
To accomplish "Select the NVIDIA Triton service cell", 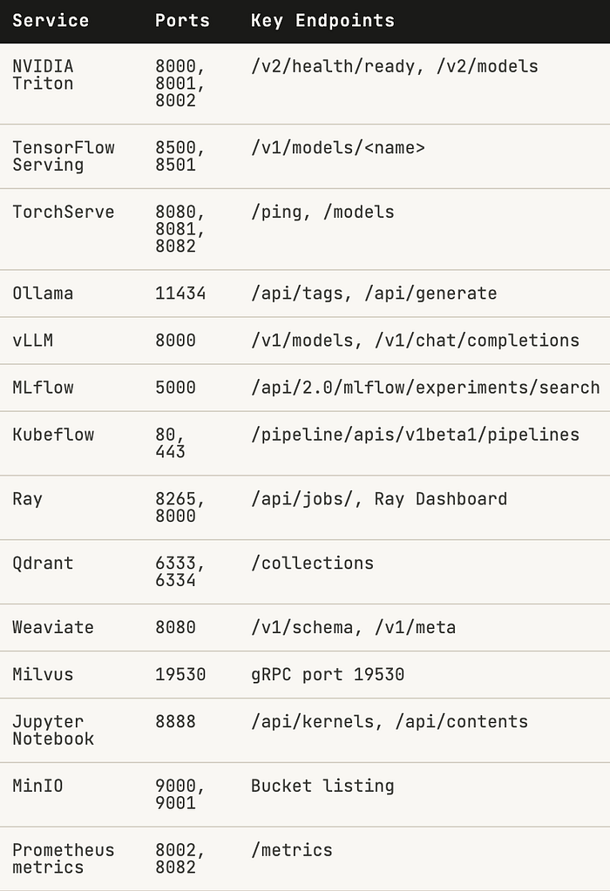I will pyautogui.click(x=43, y=75).
